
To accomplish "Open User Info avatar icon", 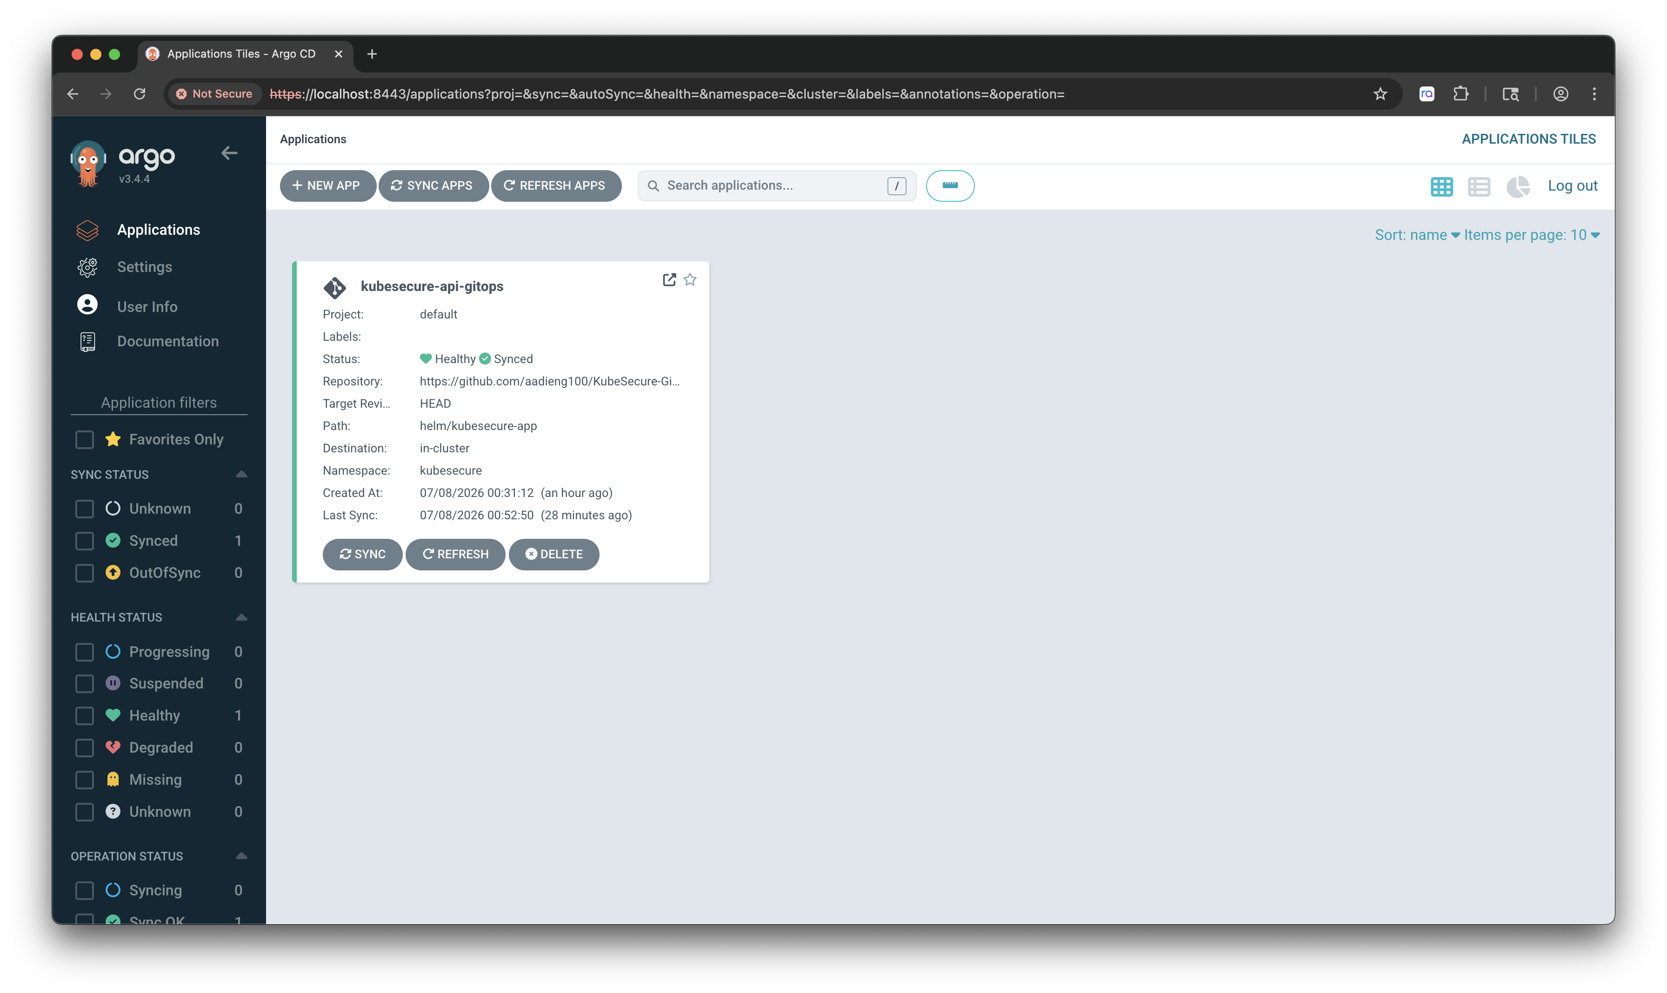I will (x=88, y=305).
